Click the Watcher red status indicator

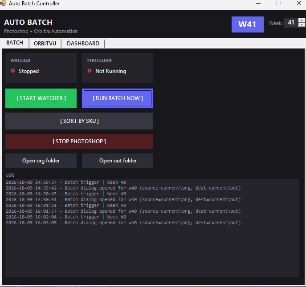(x=13, y=71)
